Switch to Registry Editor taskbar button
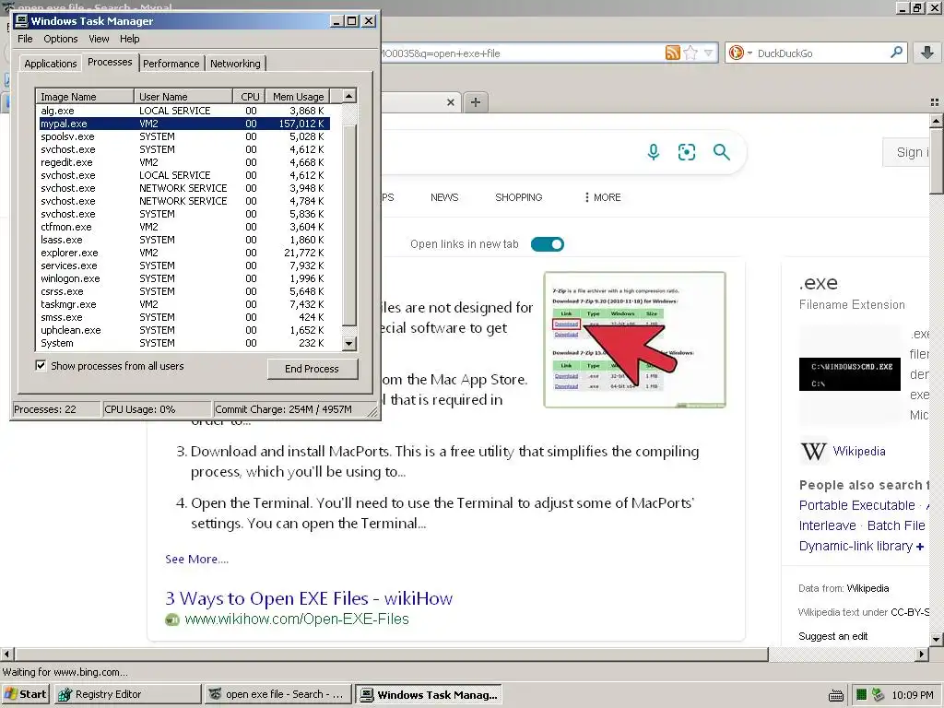Image resolution: width=944 pixels, height=708 pixels. point(127,695)
